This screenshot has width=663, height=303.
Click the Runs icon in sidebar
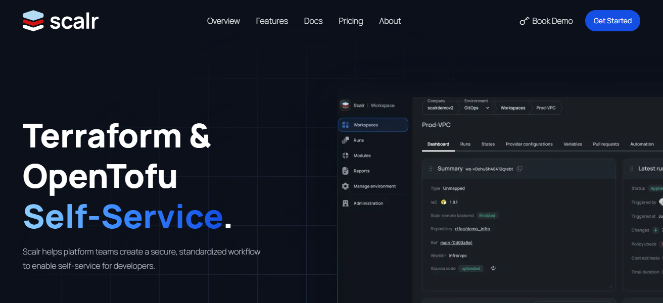point(346,140)
